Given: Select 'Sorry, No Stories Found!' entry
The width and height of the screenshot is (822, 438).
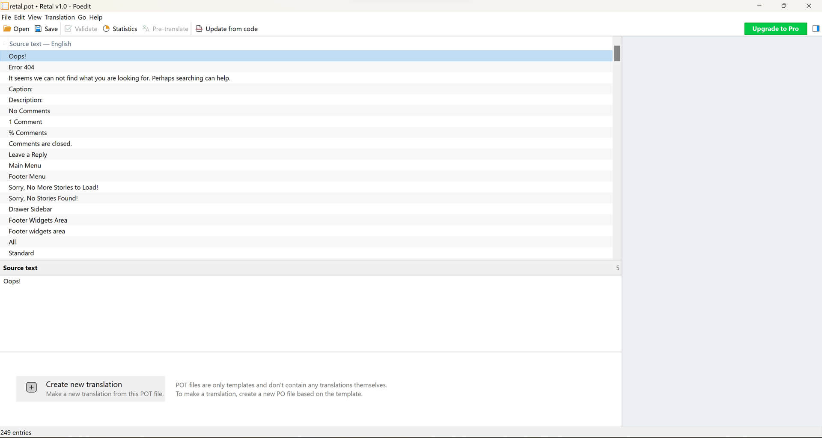Looking at the screenshot, I should pyautogui.click(x=306, y=198).
